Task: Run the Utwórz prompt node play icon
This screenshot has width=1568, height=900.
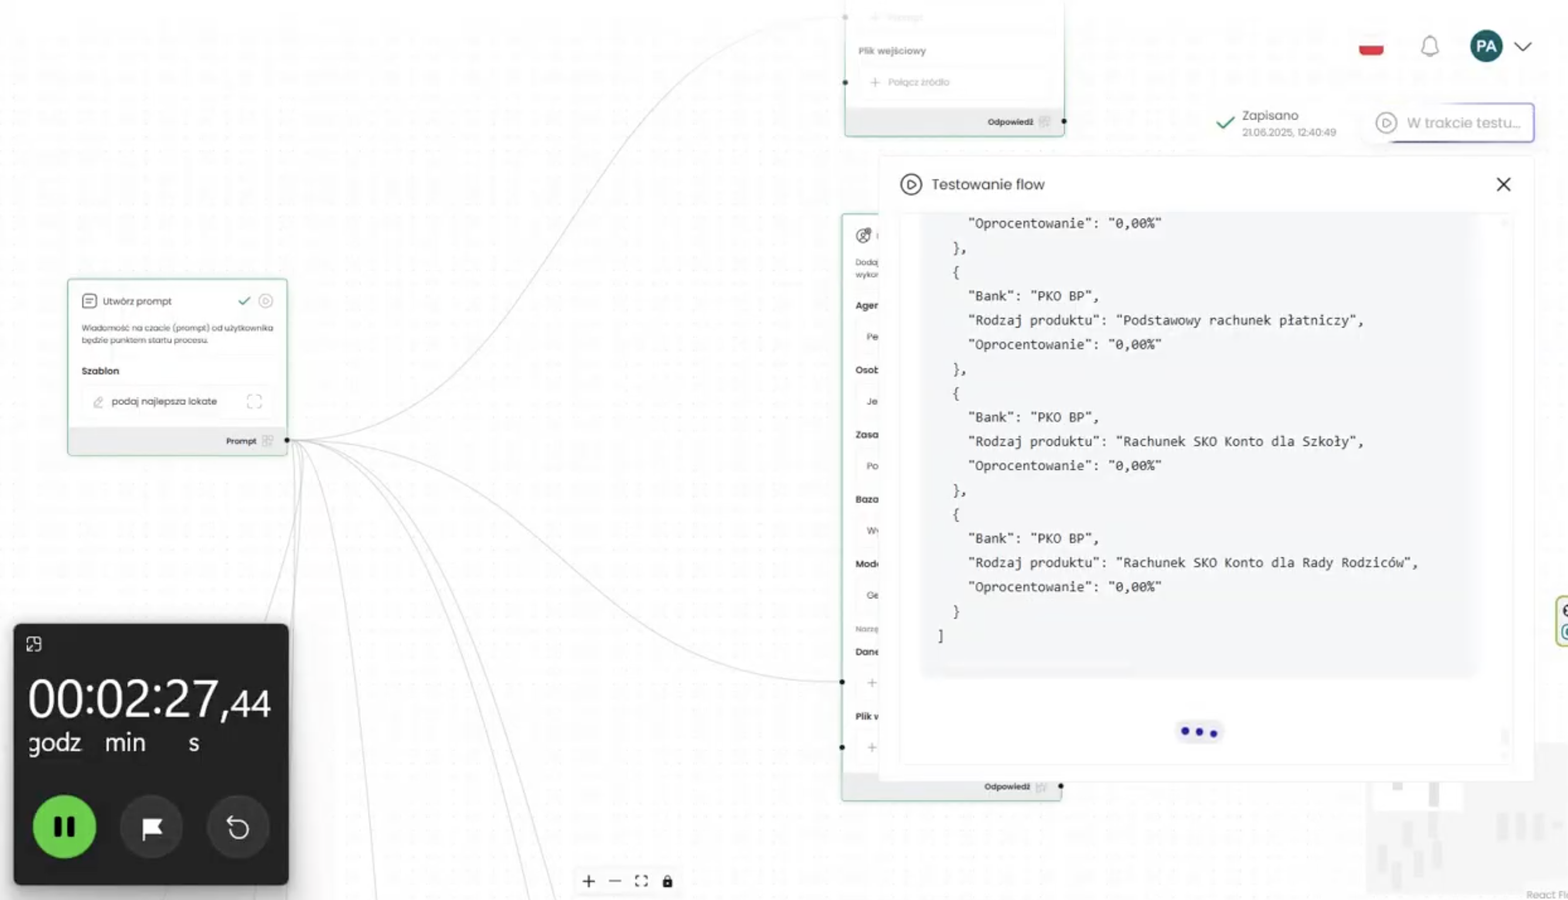Action: point(265,301)
